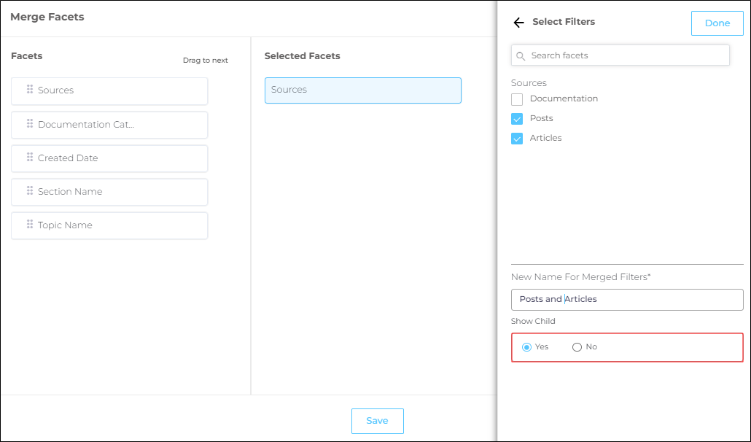
Task: Uncheck the Articles checkbox
Action: 517,139
